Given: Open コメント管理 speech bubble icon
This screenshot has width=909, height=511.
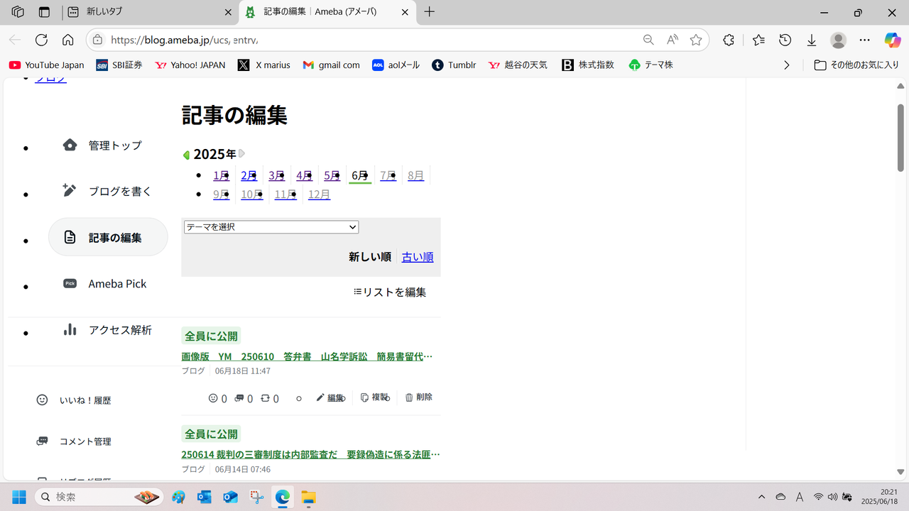Looking at the screenshot, I should coord(42,441).
